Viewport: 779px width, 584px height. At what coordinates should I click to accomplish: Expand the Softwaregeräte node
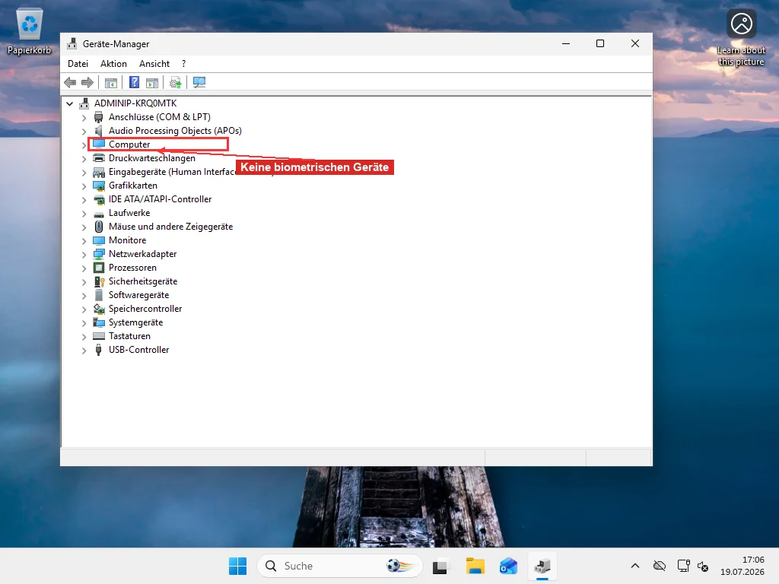(x=84, y=296)
